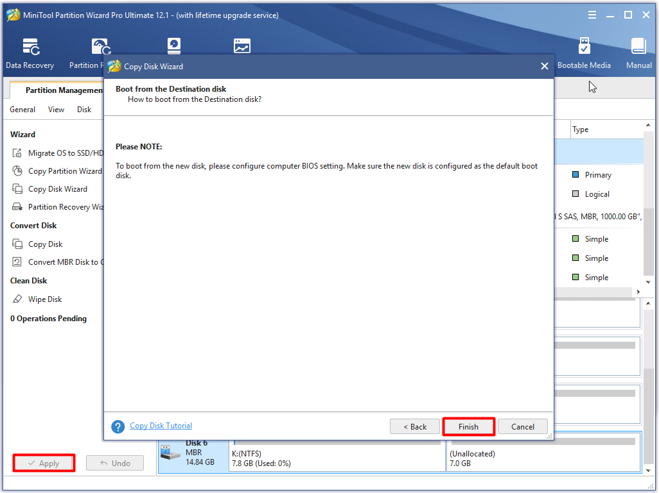
Task: Click the horizontal scroll right arrow
Action: (x=638, y=292)
